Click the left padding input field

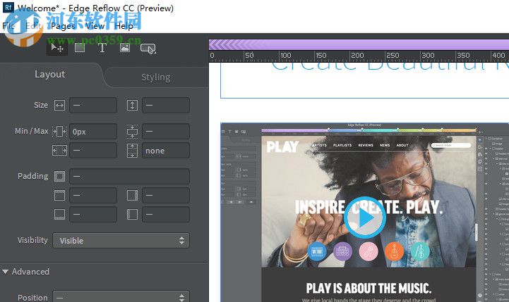tap(166, 214)
